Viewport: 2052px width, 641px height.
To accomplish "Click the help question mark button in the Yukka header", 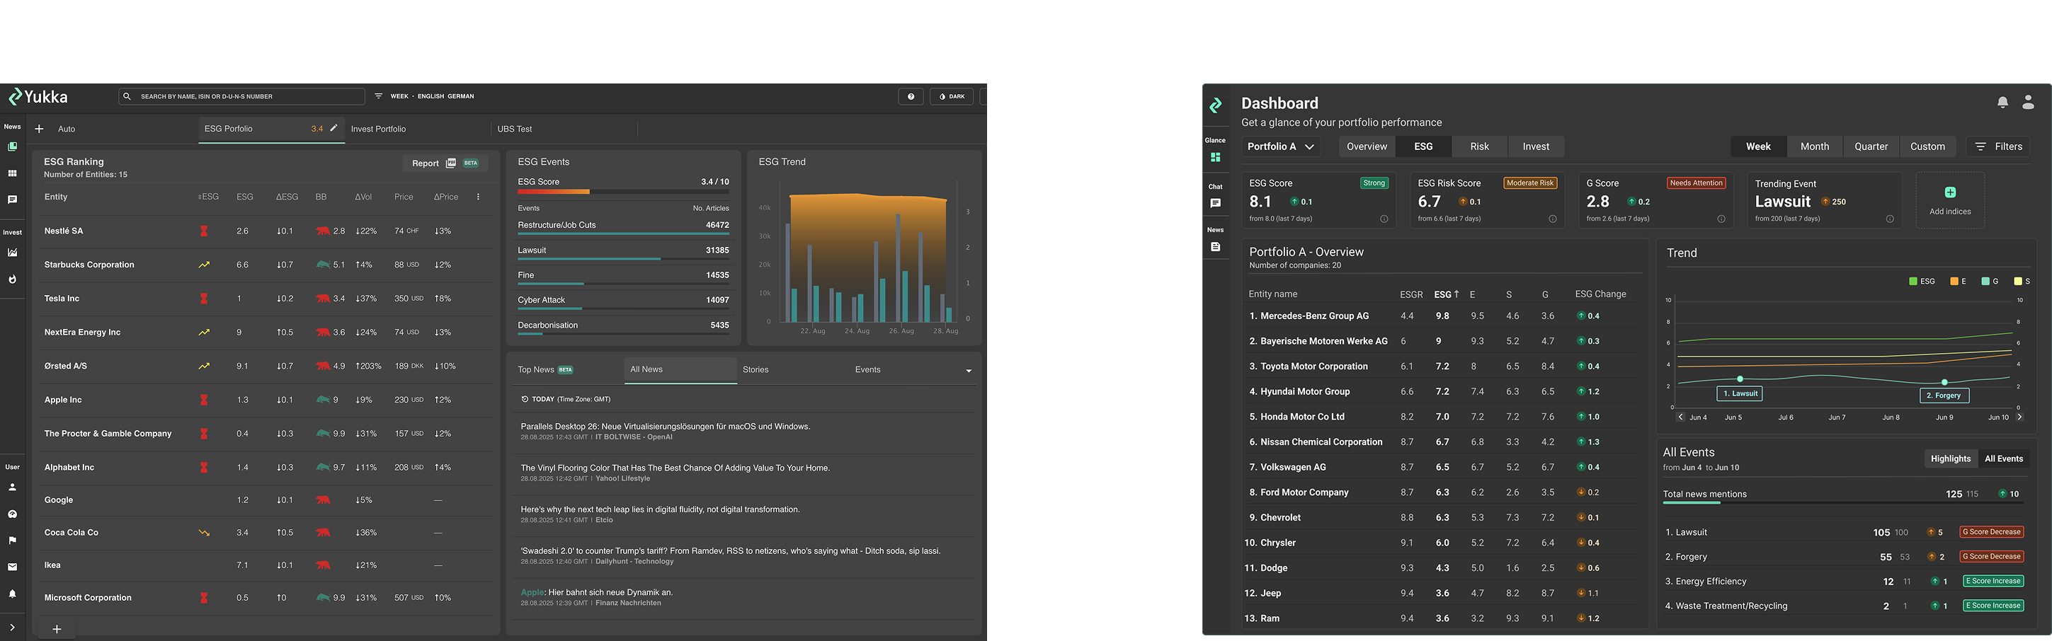I will tap(911, 96).
